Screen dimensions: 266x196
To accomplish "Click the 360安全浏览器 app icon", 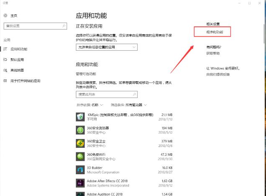I will [x=80, y=130].
